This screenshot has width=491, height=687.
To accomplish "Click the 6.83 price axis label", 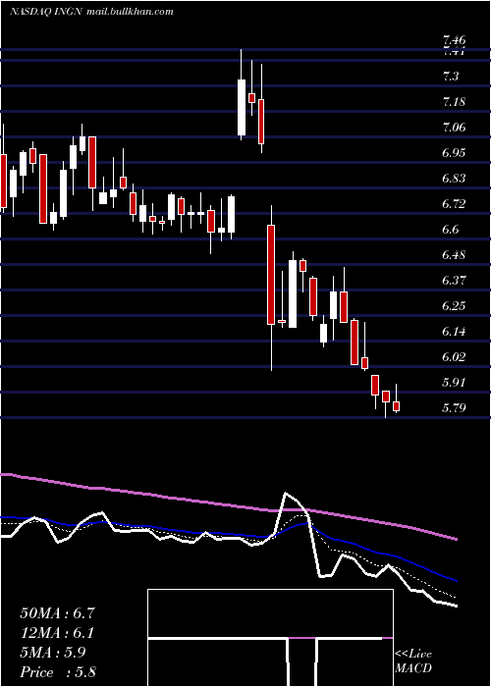I will 454,179.
